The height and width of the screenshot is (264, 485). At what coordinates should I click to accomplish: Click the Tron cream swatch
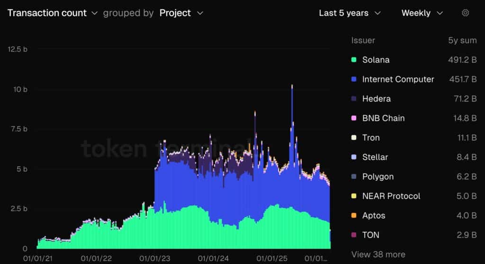(354, 137)
